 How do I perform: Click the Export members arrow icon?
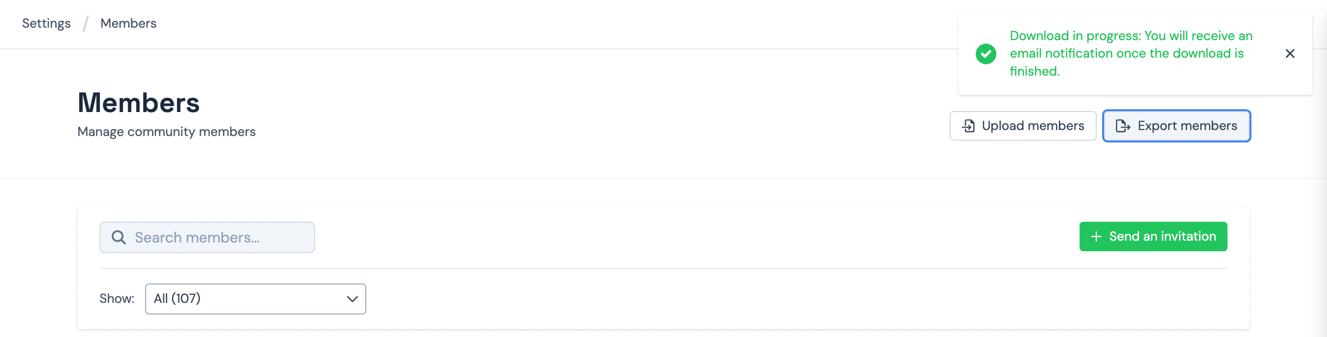[1122, 126]
